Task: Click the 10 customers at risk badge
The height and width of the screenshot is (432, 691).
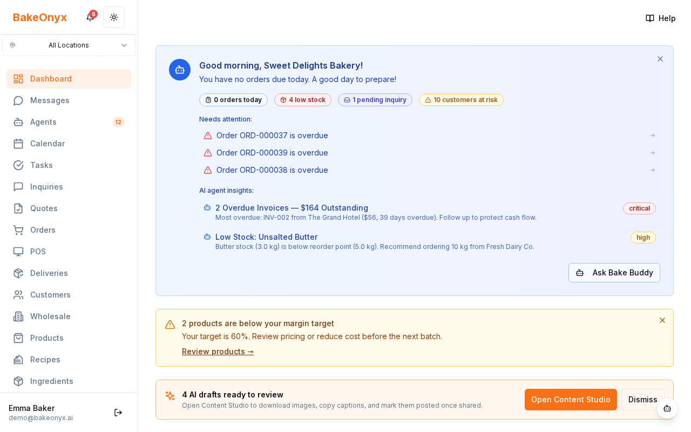Action: tap(461, 100)
